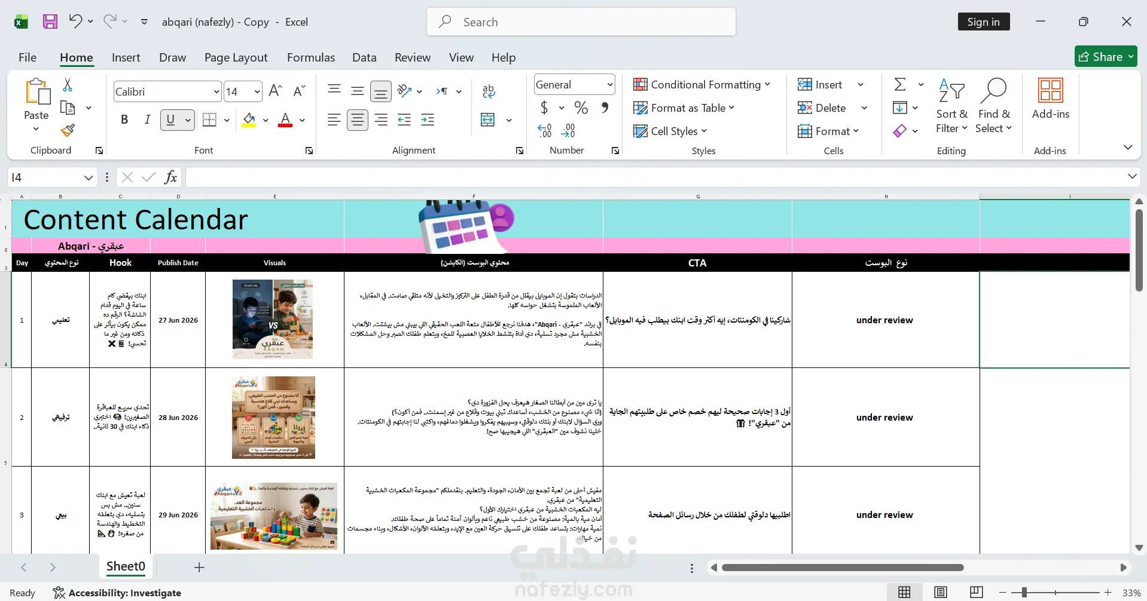Open the Format as Table gallery
Viewport: 1147px width, 601px height.
(x=684, y=108)
